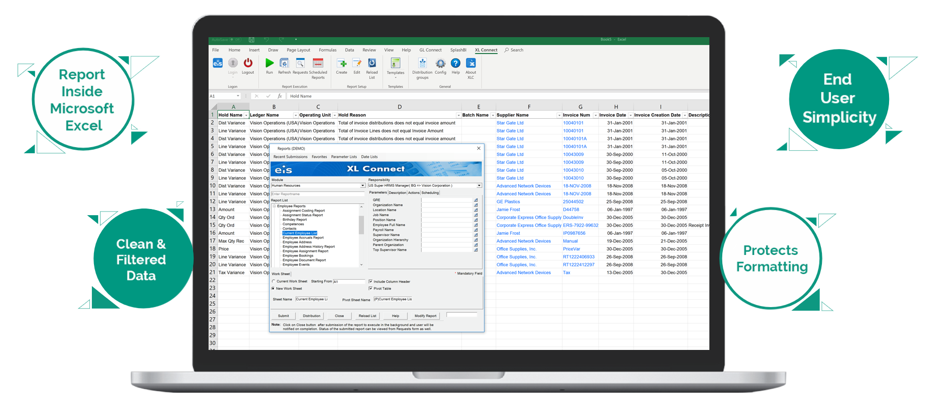Collapse the Employee Reports tree node
The image size is (935, 400).
coord(274,206)
